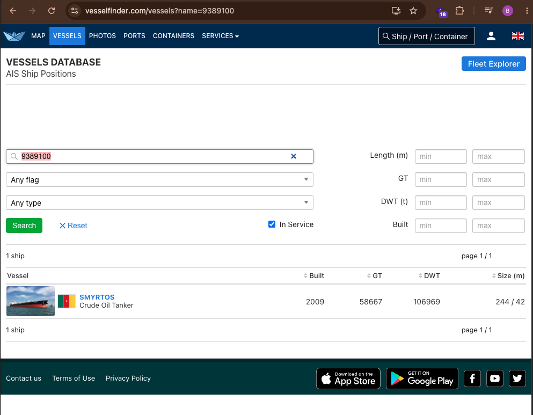Open the user account icon

[x=491, y=36]
